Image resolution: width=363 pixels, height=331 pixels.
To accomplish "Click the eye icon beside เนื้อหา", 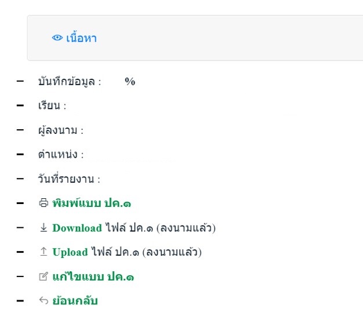I will coord(57,38).
